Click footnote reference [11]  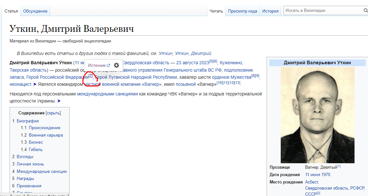tap(226, 83)
